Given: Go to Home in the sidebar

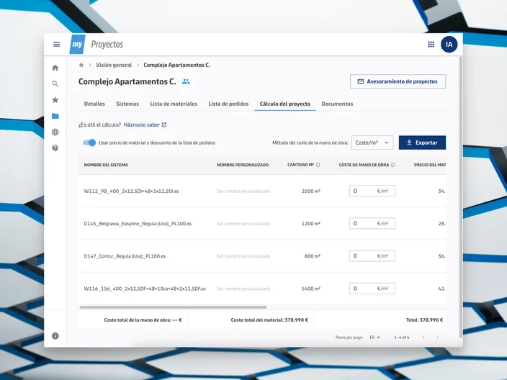Looking at the screenshot, I should (55, 68).
